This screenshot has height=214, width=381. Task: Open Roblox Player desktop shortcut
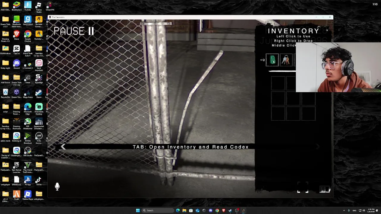coord(28,196)
